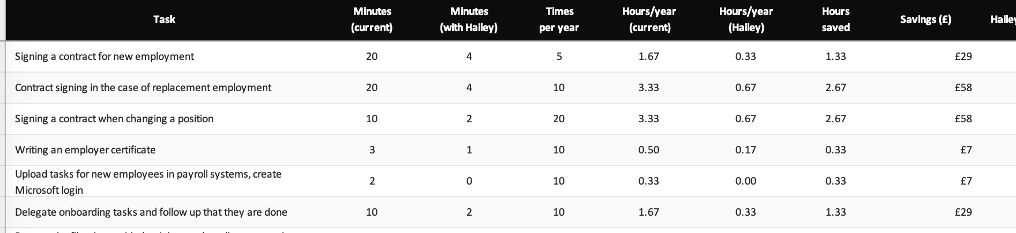
Task: Click Minutes (current) value for replacement employment row
Action: [372, 88]
